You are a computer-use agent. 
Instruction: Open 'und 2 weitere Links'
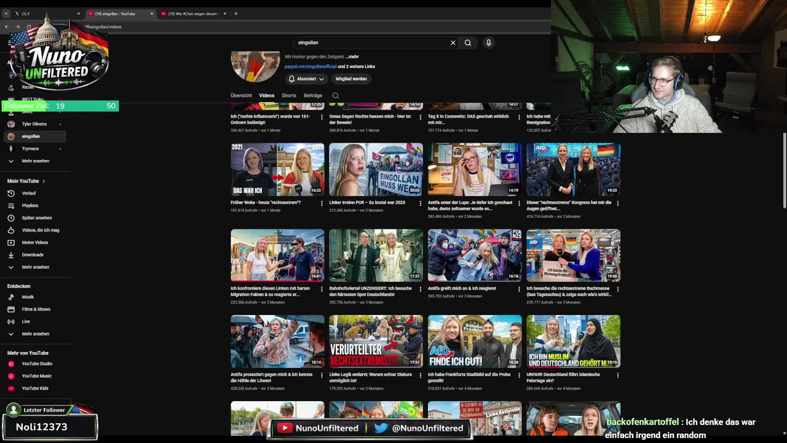point(357,66)
